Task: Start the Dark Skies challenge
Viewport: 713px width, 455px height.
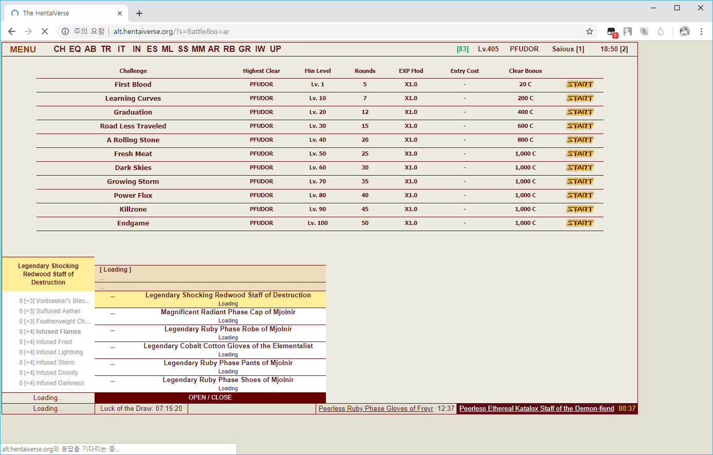Action: click(580, 167)
